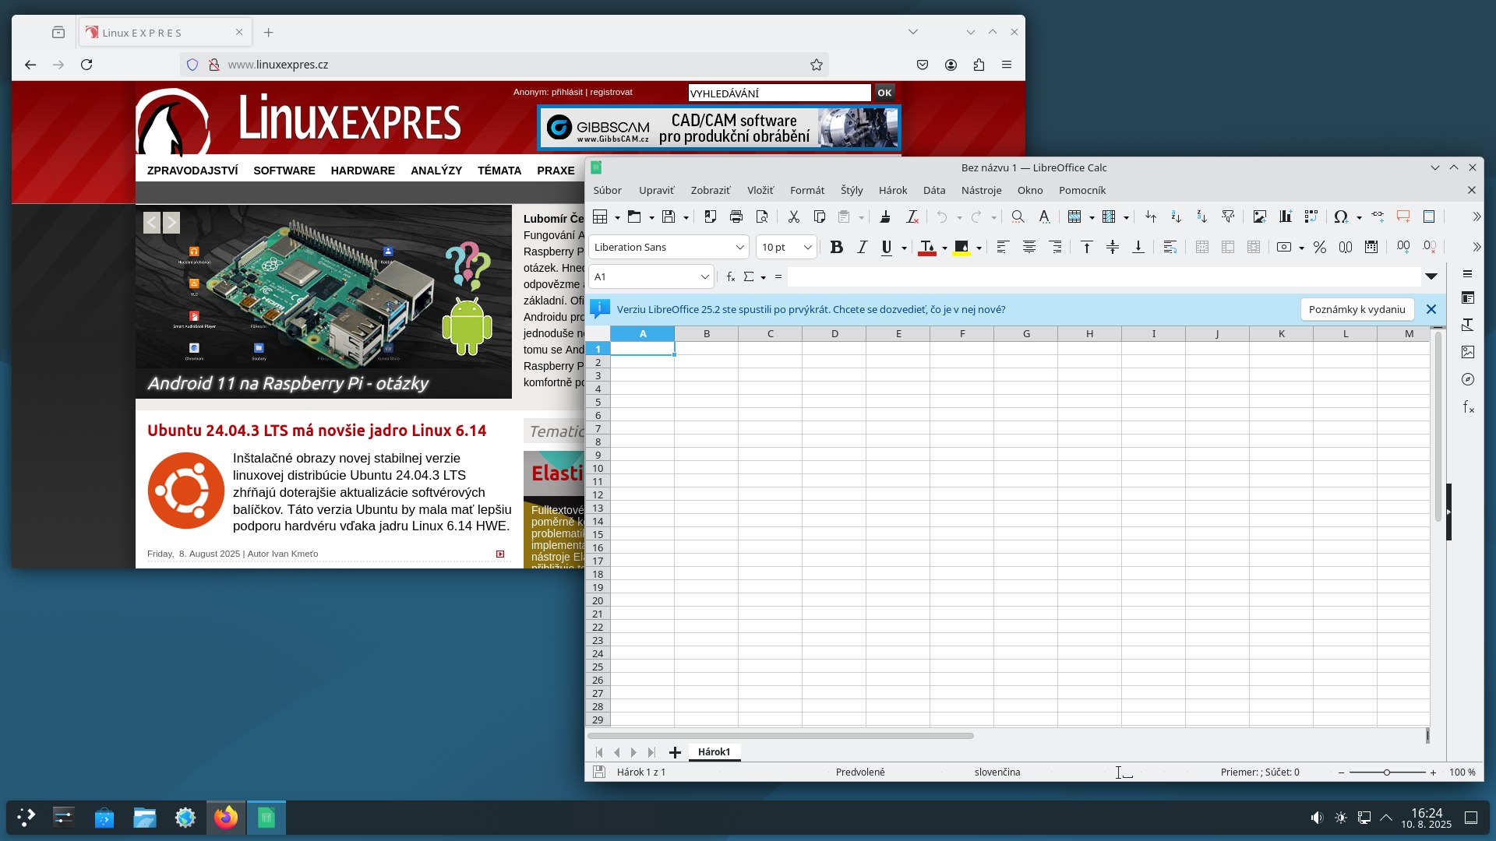List all tabs chevron in Firefox

coord(912,32)
